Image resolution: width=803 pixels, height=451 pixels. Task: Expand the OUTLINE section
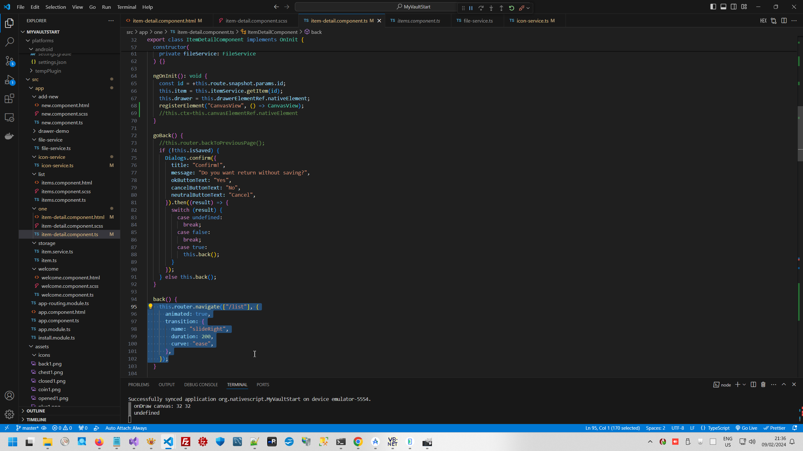[36, 411]
